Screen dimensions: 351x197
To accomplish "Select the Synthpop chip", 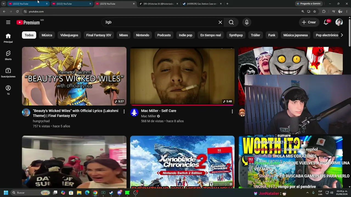I will tap(236, 35).
